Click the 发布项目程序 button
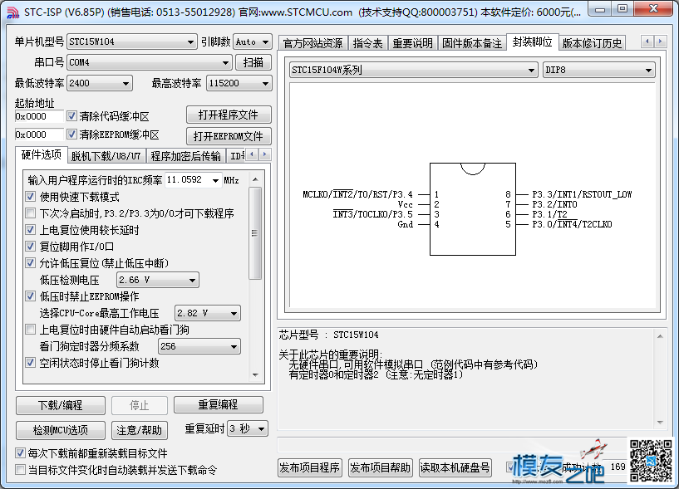Image resolution: width=679 pixels, height=489 pixels. [310, 467]
